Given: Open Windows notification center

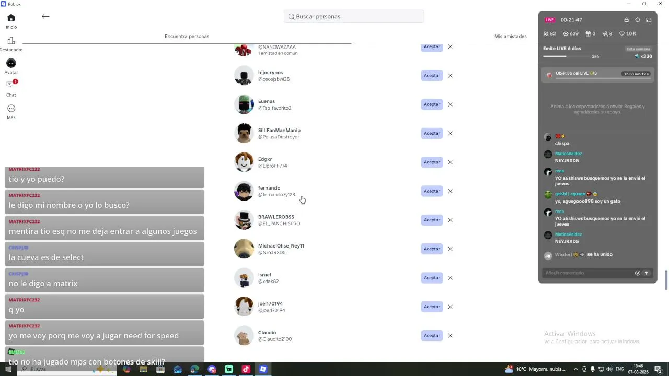Looking at the screenshot, I should (x=658, y=369).
